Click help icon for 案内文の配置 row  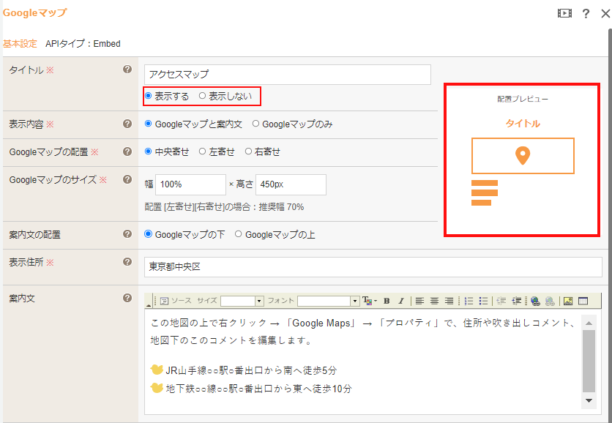(127, 233)
